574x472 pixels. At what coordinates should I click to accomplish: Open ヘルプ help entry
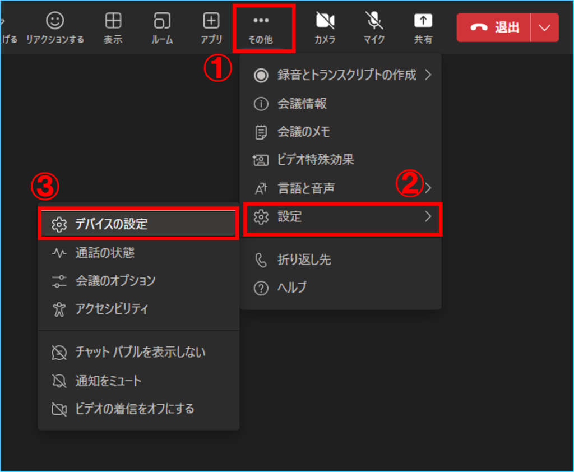[292, 288]
